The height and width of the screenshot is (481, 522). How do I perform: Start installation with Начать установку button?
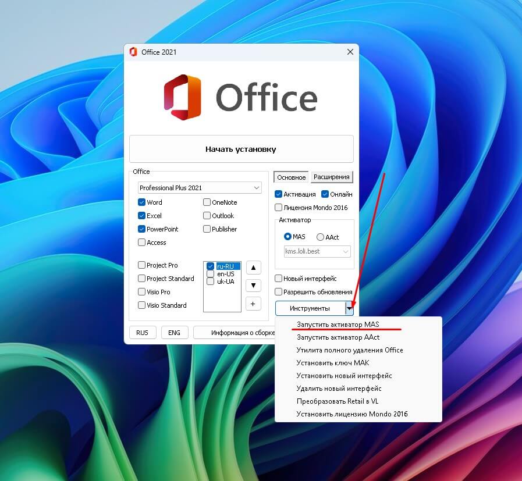(x=242, y=149)
